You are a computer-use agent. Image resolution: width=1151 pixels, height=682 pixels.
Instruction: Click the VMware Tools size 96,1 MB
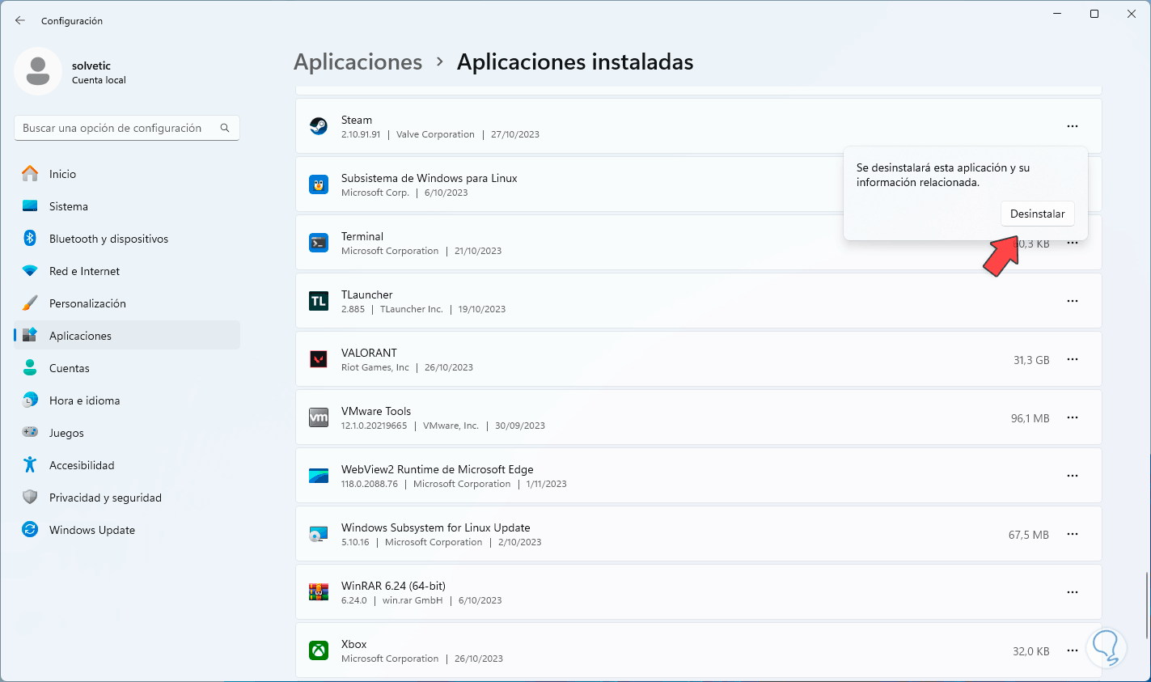(1030, 418)
